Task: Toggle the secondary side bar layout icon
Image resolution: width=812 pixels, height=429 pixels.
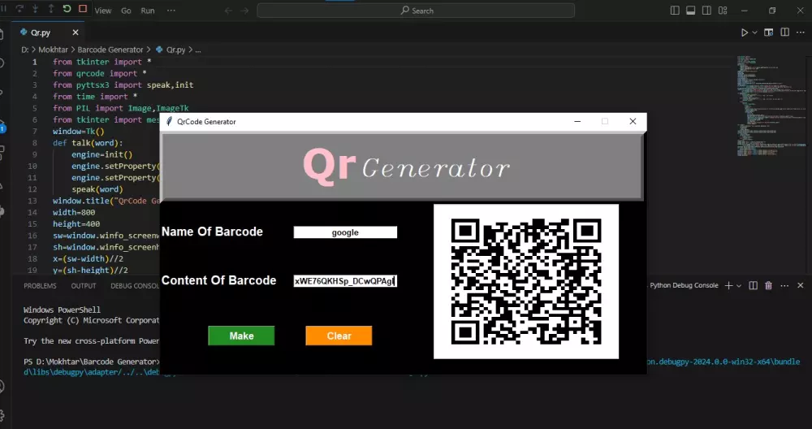Action: tap(706, 11)
